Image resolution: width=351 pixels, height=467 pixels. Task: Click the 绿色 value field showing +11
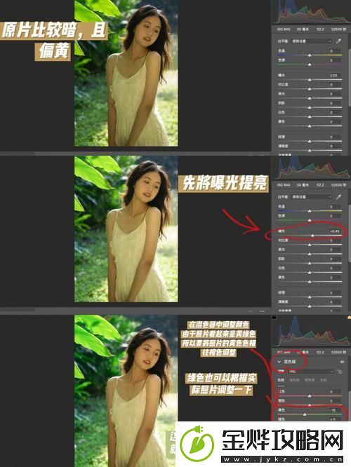[x=335, y=419]
